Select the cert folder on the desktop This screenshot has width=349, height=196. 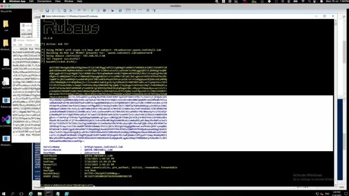pos(6,26)
